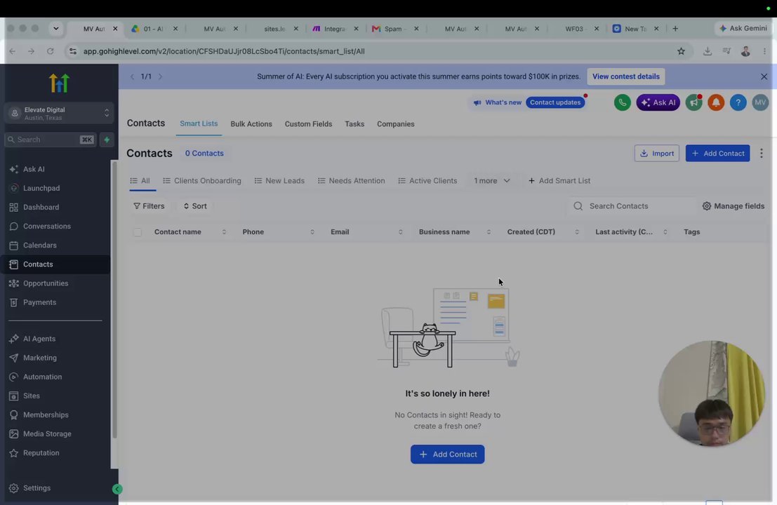Open the orange notifications bell
The width and height of the screenshot is (777, 505).
pyautogui.click(x=716, y=102)
